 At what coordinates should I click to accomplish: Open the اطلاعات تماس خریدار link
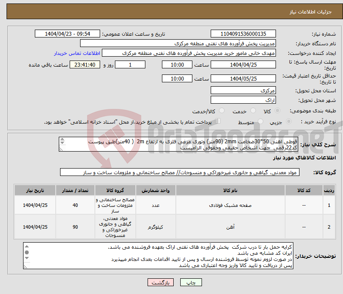[x=77, y=53]
